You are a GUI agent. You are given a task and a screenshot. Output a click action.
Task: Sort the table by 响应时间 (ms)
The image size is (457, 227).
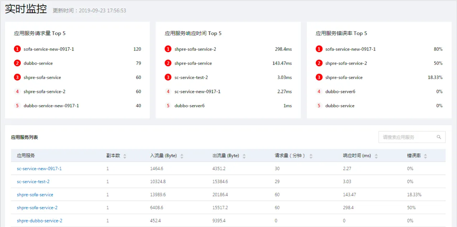tap(376, 156)
